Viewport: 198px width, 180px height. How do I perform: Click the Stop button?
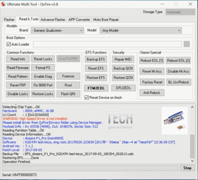point(187,168)
